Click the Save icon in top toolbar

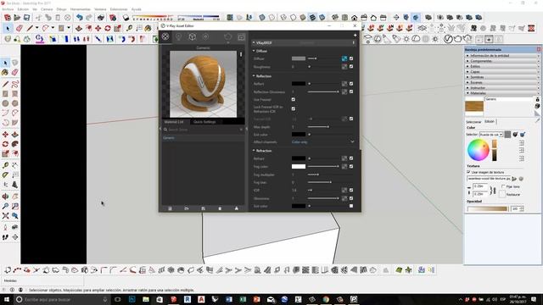click(x=26, y=17)
